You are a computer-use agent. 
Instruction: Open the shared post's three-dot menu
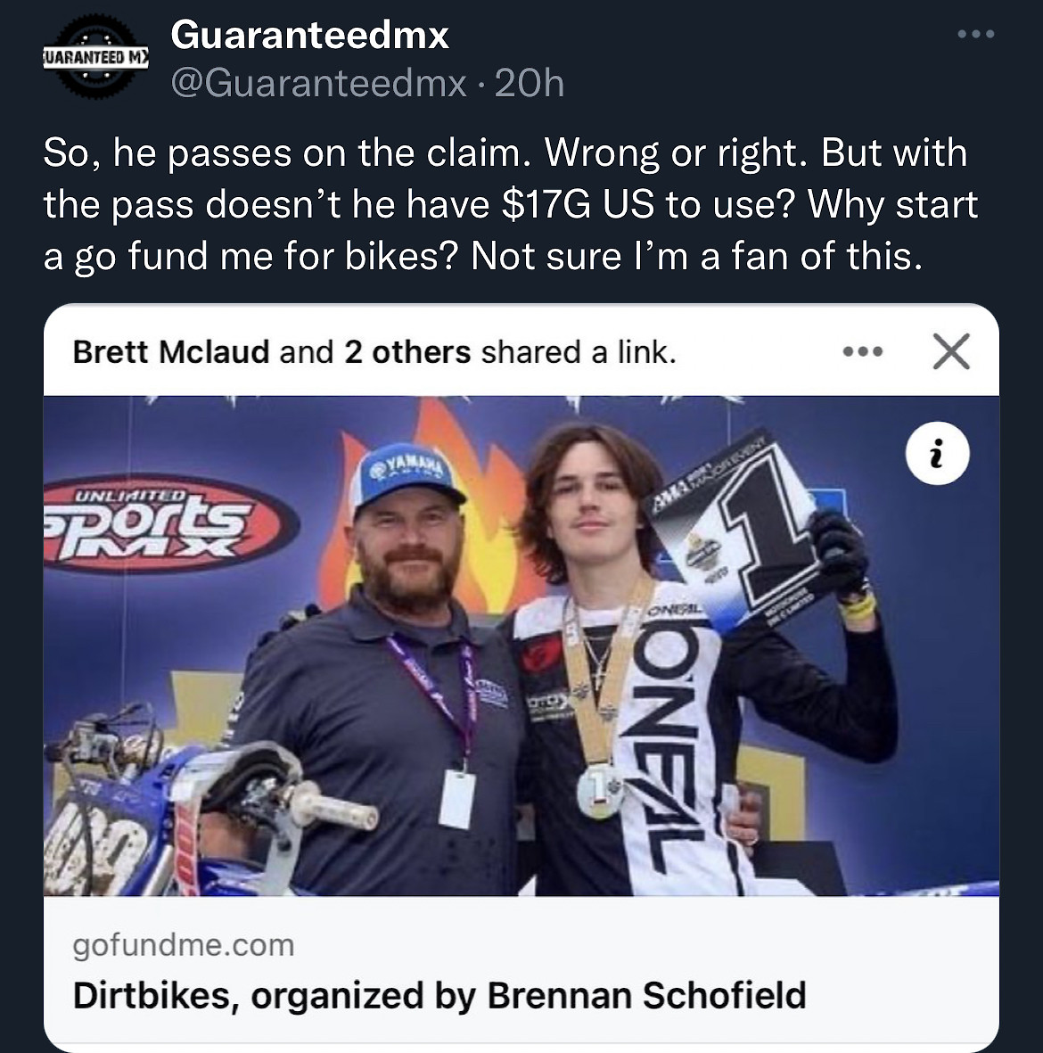pyautogui.click(x=863, y=352)
